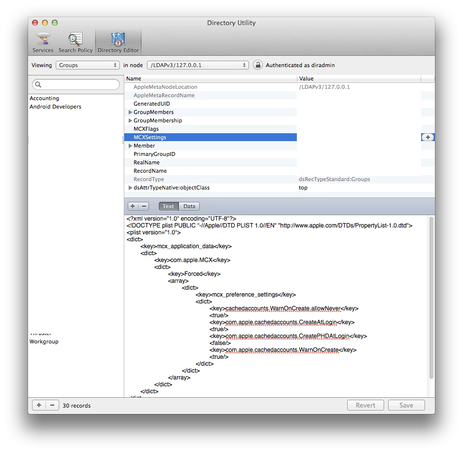
Task: Click the mcx_preference_settings key line
Action: click(x=246, y=295)
